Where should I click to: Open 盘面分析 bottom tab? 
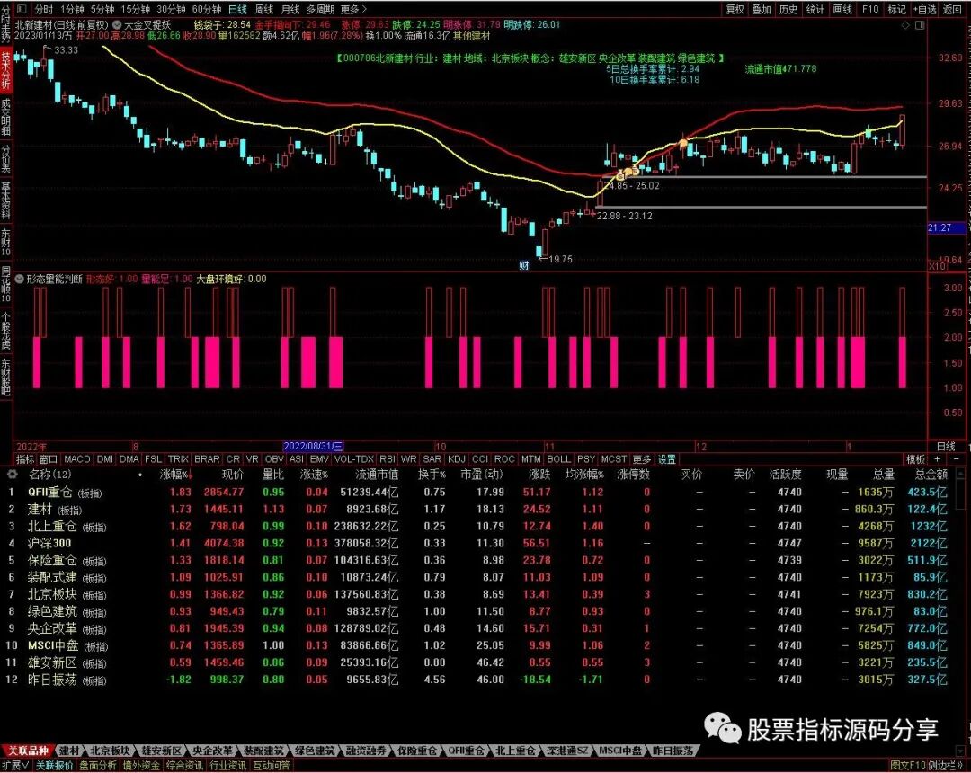98,766
